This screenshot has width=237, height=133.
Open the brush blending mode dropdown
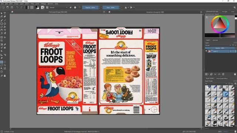[59, 7]
